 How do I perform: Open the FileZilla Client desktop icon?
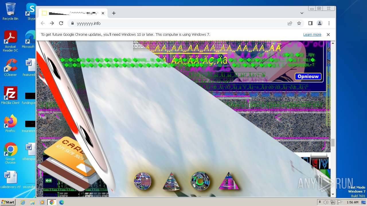click(x=10, y=96)
